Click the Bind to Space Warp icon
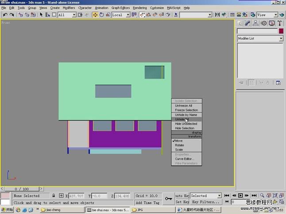This screenshot has width=286, height=214. tap(33, 15)
